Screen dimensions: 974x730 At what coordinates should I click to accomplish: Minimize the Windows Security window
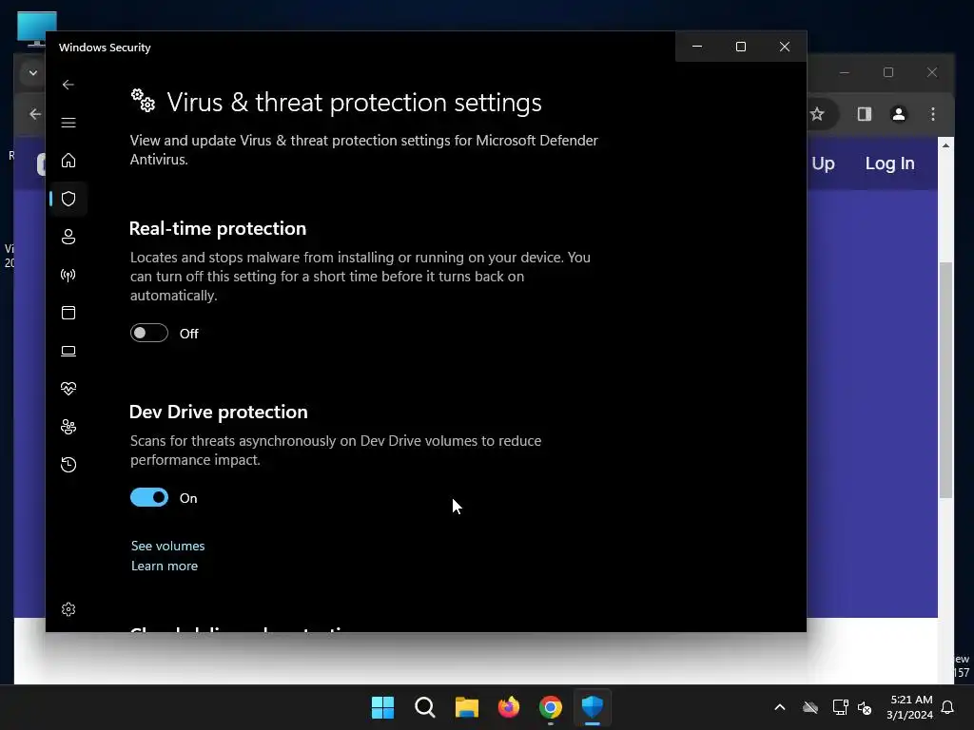[x=697, y=47]
